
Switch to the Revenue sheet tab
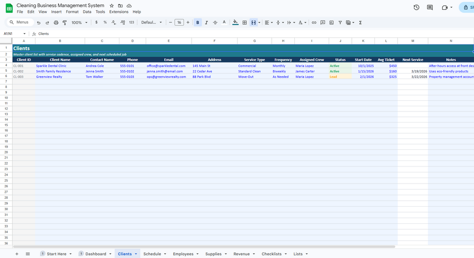tap(242, 254)
